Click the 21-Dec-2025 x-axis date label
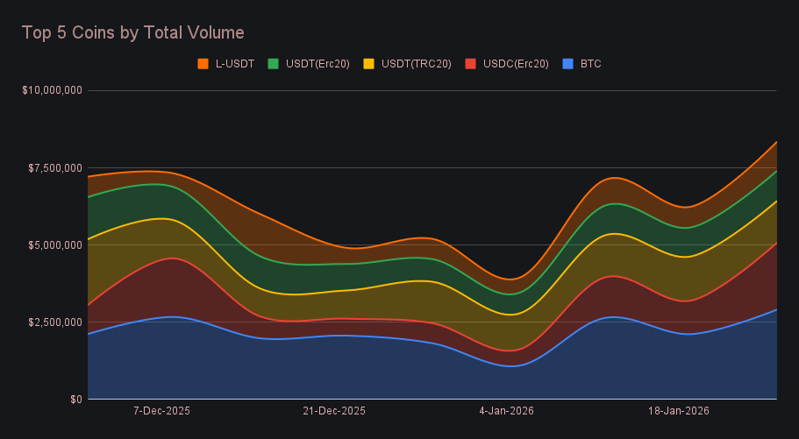Screen dimensions: 799x439 coord(334,410)
